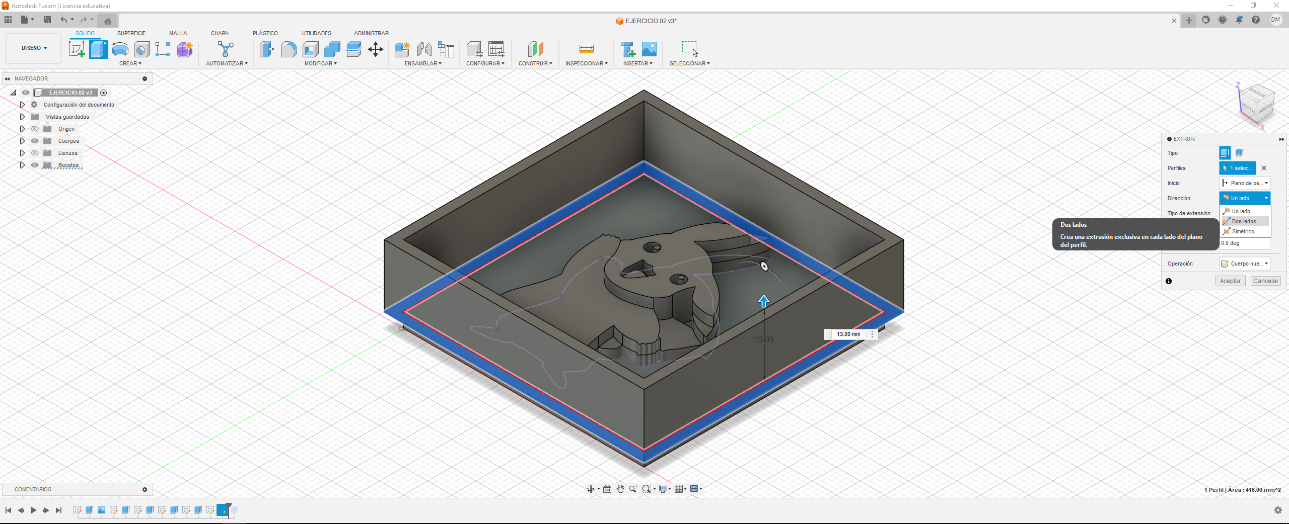Expand the Bocetos tree node
Viewport: 1289px width, 524px height.
click(22, 165)
